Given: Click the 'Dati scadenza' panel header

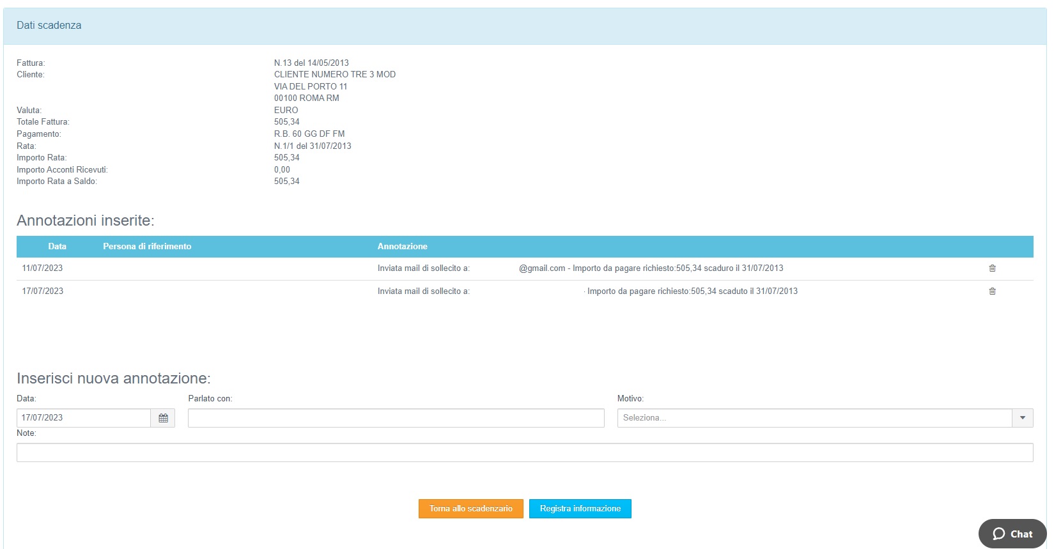Looking at the screenshot, I should point(49,26).
